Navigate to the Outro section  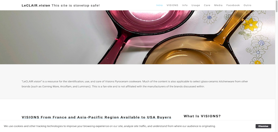247,5
